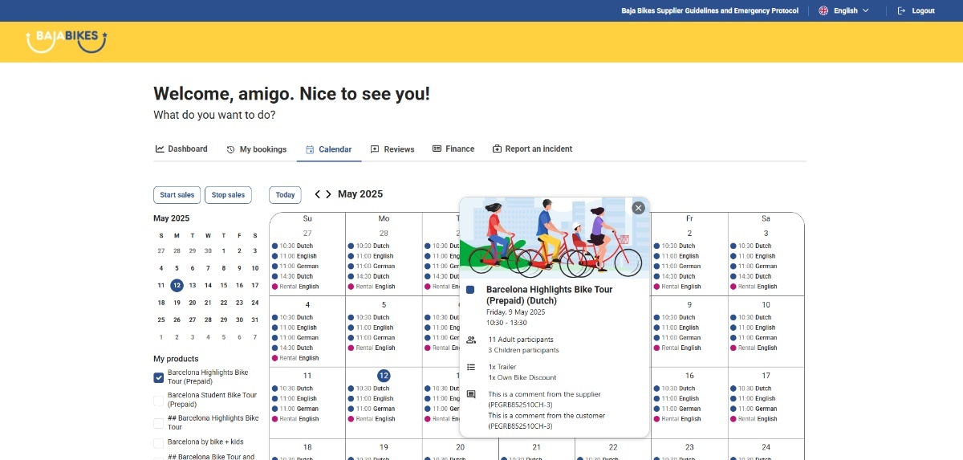Open the Reviews tab
Screen dimensions: 963x460
point(392,149)
